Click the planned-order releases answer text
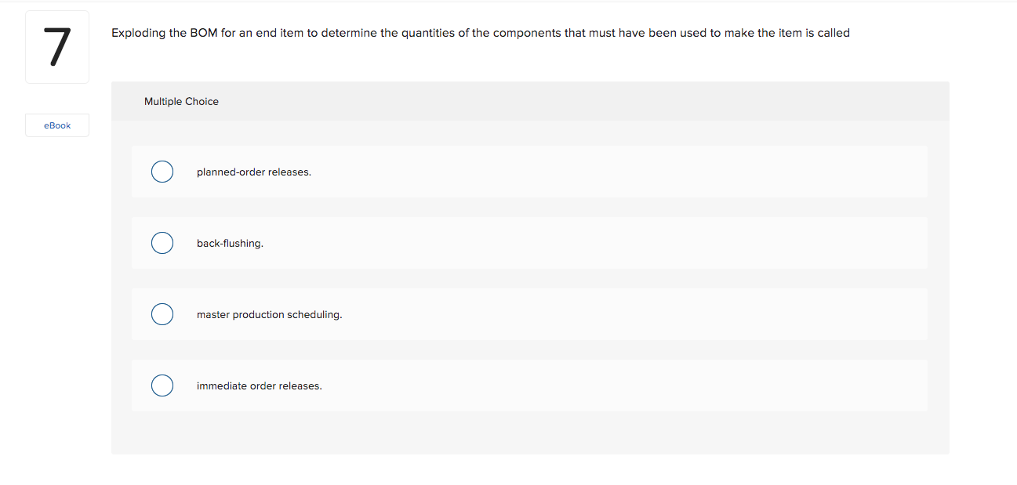The height and width of the screenshot is (485, 1017). tap(253, 172)
